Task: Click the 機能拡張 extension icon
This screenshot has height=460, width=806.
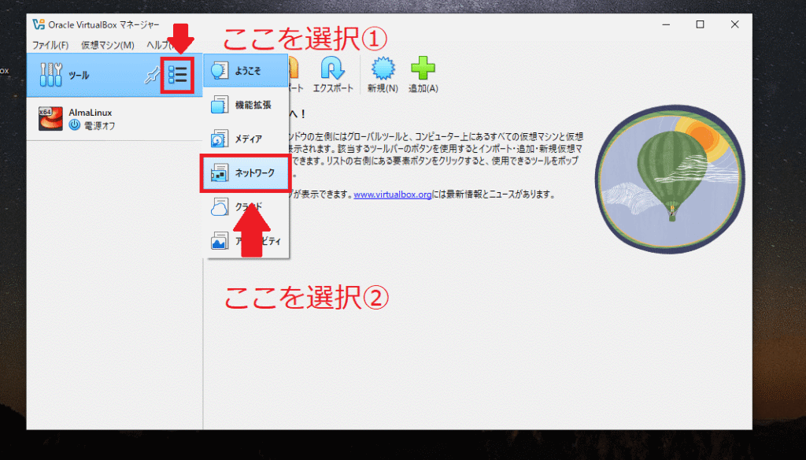Action: [x=220, y=105]
